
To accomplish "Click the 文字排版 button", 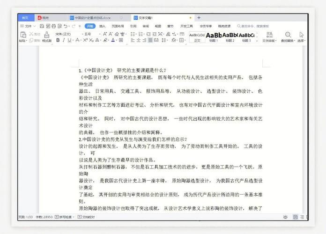I will click(269, 37).
